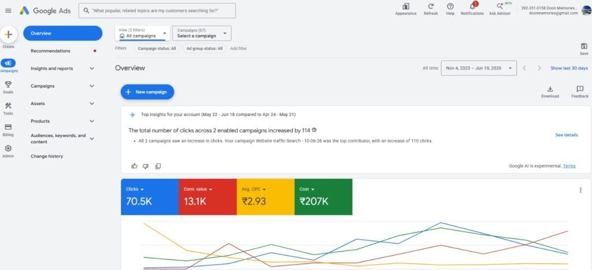Open the date range dropdown
The width and height of the screenshot is (592, 270).
[478, 68]
